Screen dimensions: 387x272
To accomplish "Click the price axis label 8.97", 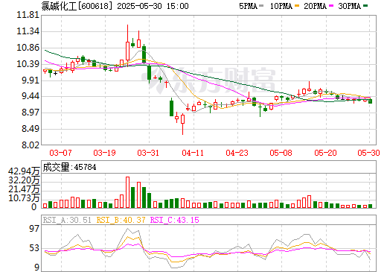I will 31,113.
